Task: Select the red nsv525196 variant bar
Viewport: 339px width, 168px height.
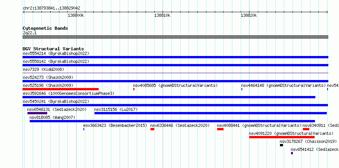Action: click(61, 89)
